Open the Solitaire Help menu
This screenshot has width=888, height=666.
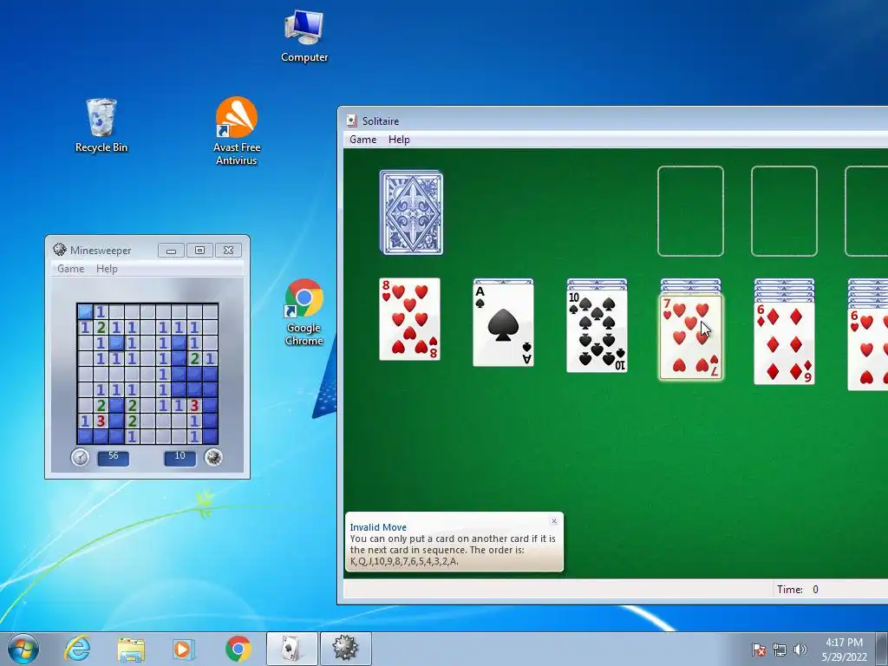(399, 140)
